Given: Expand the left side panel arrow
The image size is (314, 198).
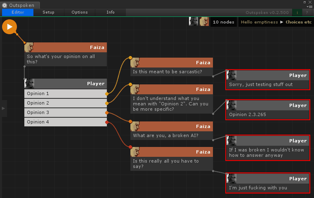Looking at the screenshot, I should tap(3, 108).
